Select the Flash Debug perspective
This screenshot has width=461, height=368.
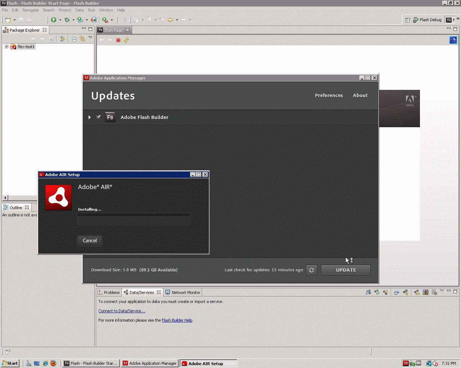click(427, 20)
